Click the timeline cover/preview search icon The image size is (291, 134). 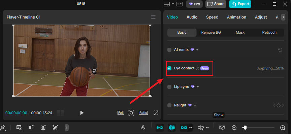coord(222,128)
